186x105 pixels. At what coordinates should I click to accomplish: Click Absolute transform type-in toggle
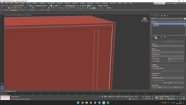(105, 97)
